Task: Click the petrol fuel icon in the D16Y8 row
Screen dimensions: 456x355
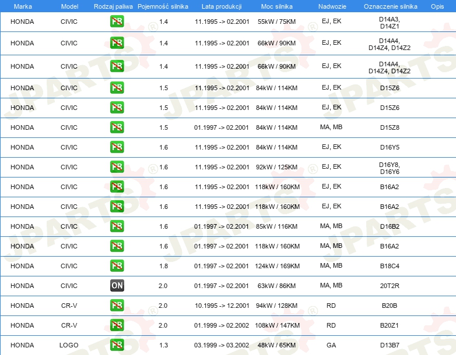Action: point(117,167)
